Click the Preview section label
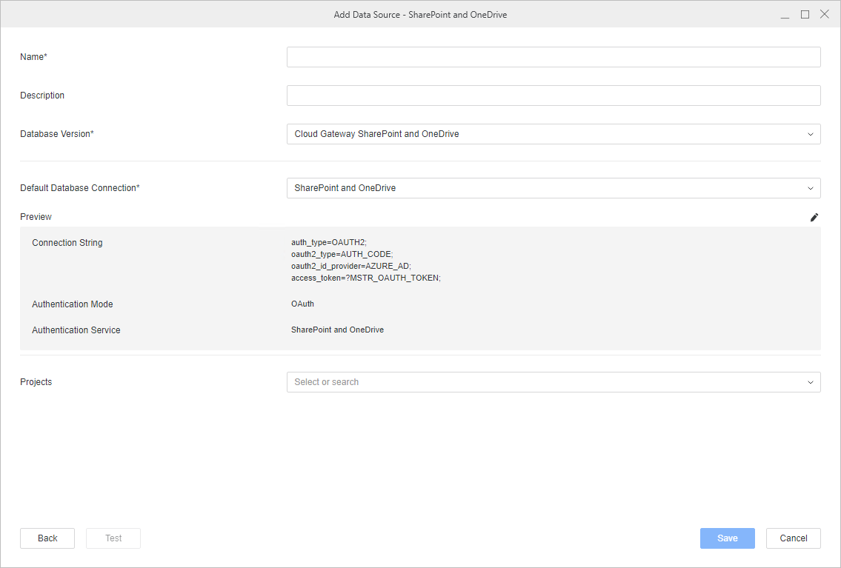841x568 pixels. click(x=36, y=217)
